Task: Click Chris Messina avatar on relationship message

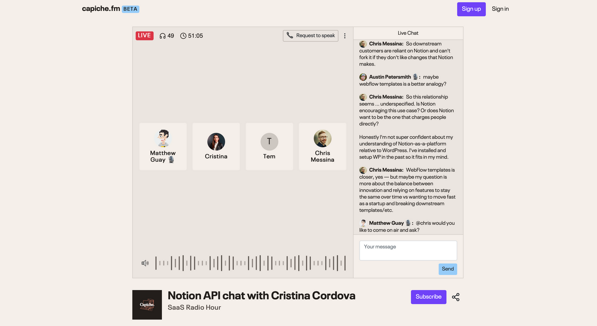Action: [363, 97]
